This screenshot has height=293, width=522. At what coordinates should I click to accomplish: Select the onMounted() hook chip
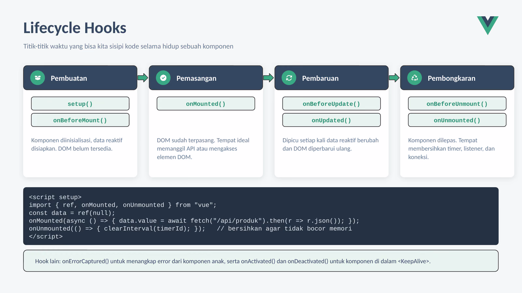click(x=206, y=104)
